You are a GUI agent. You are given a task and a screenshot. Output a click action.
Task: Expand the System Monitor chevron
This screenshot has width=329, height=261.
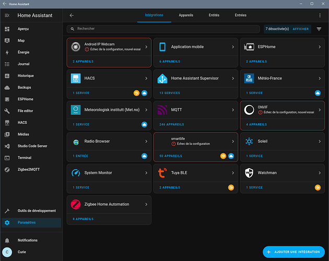pyautogui.click(x=146, y=173)
